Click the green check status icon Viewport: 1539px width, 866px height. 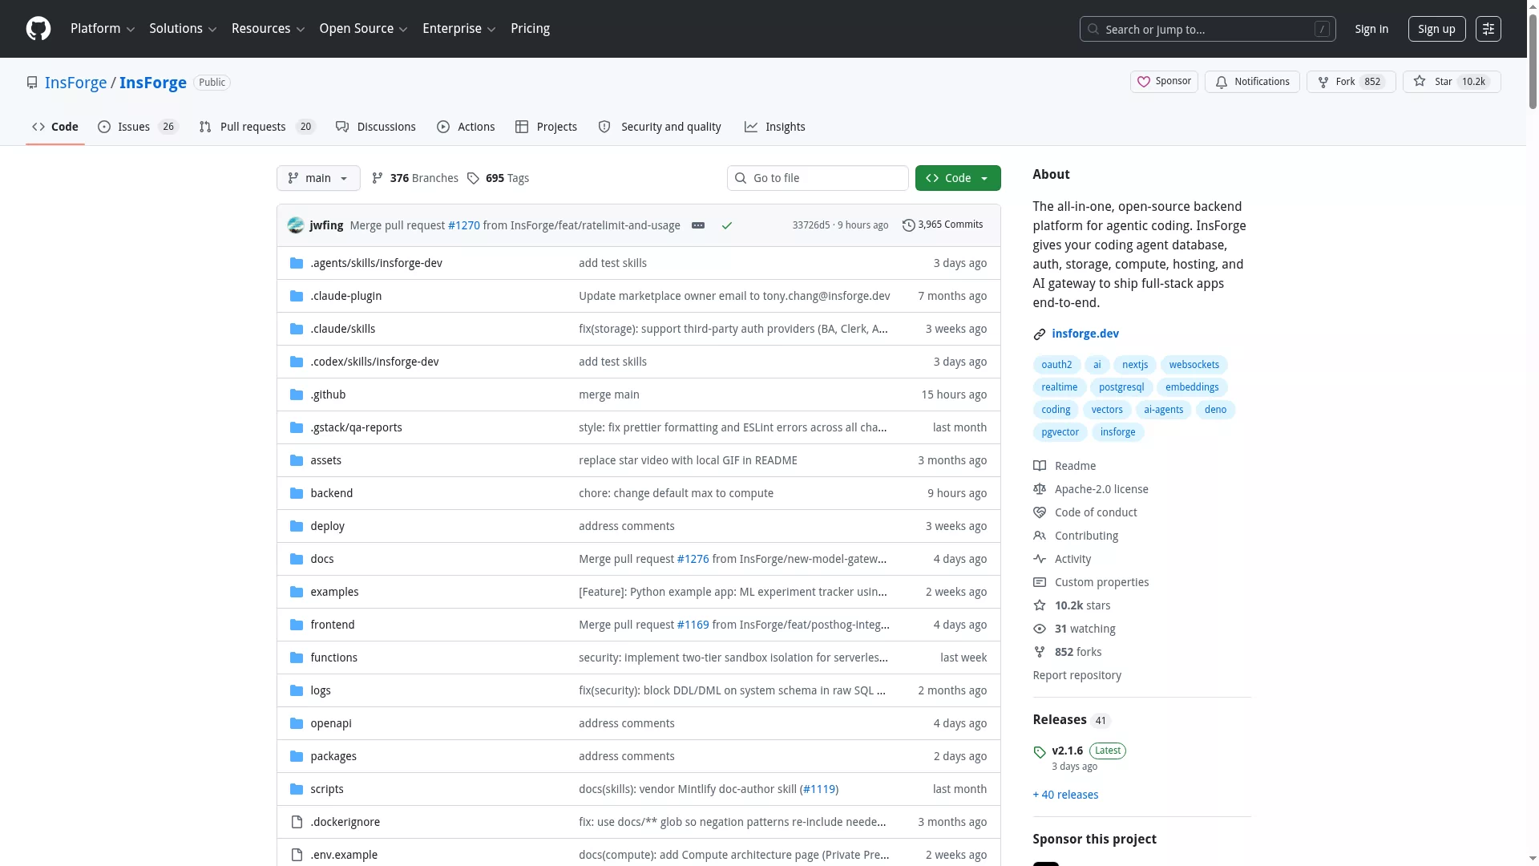coord(727,225)
